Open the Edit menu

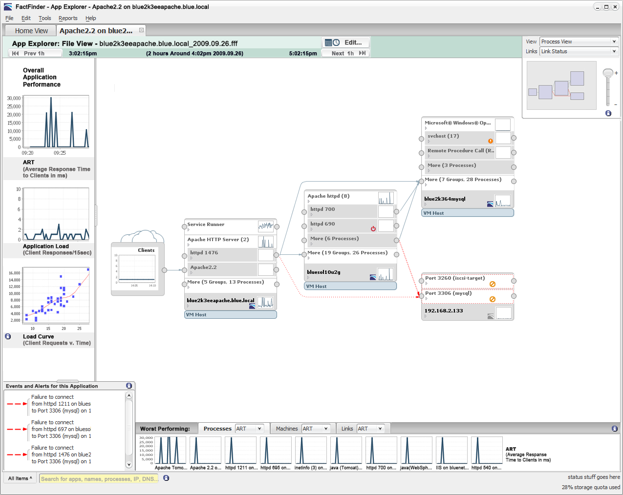point(26,18)
